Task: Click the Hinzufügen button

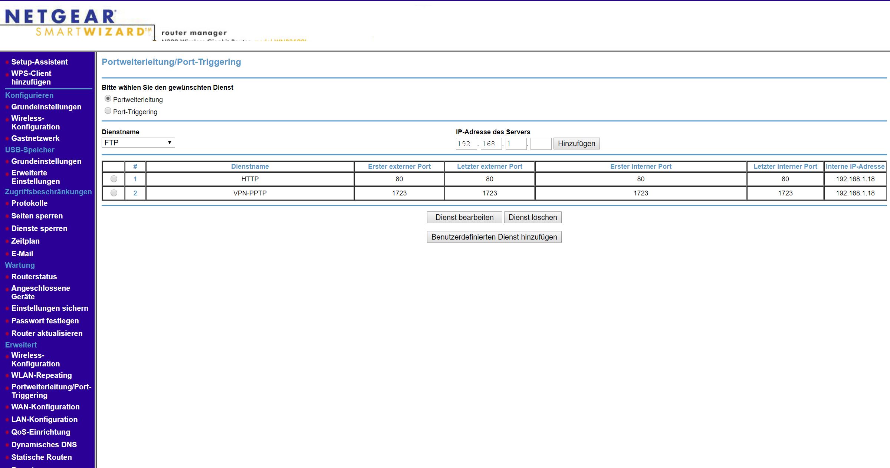Action: point(576,144)
